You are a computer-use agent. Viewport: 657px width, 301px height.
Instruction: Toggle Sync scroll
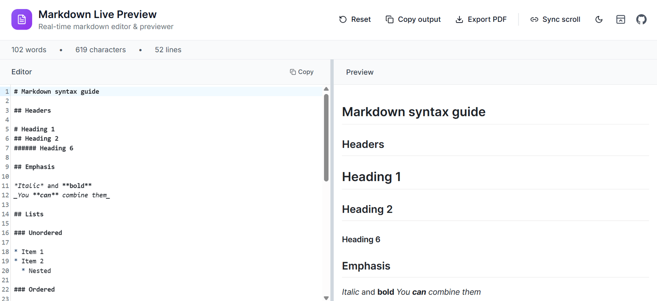pyautogui.click(x=555, y=19)
